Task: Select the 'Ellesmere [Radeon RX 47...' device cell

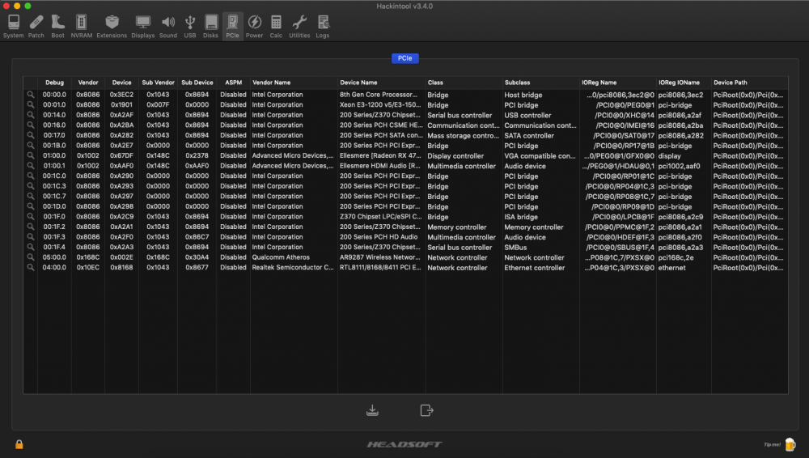Action: point(380,155)
